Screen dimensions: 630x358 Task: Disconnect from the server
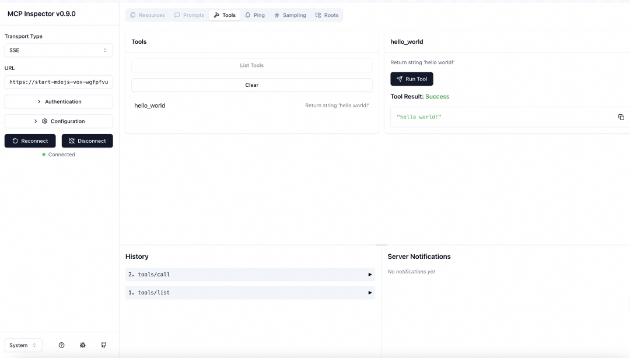(87, 141)
